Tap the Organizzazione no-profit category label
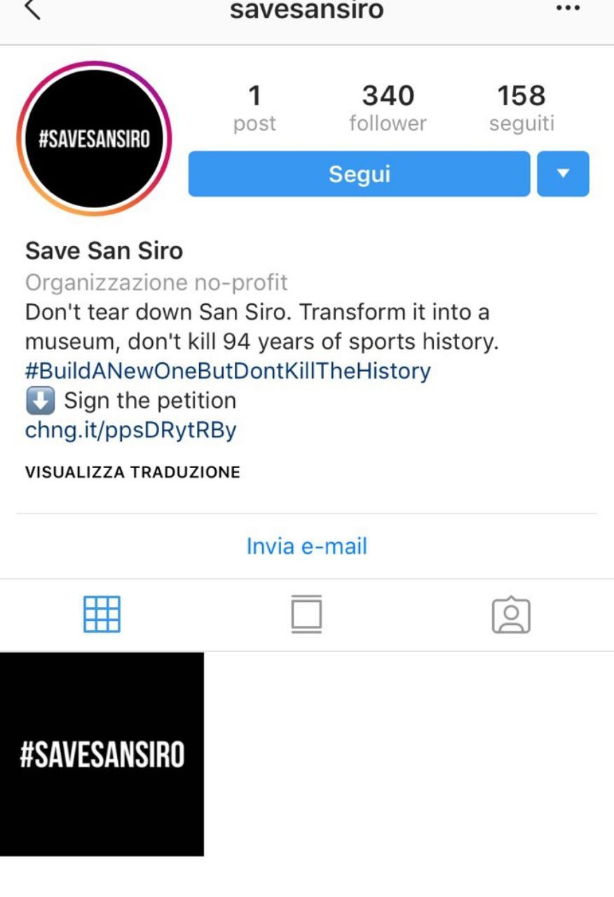This screenshot has width=614, height=897. 156,282
